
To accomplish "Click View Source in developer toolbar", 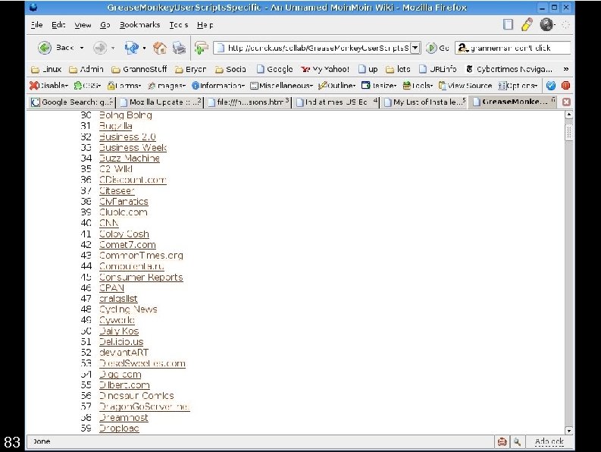I will (465, 86).
